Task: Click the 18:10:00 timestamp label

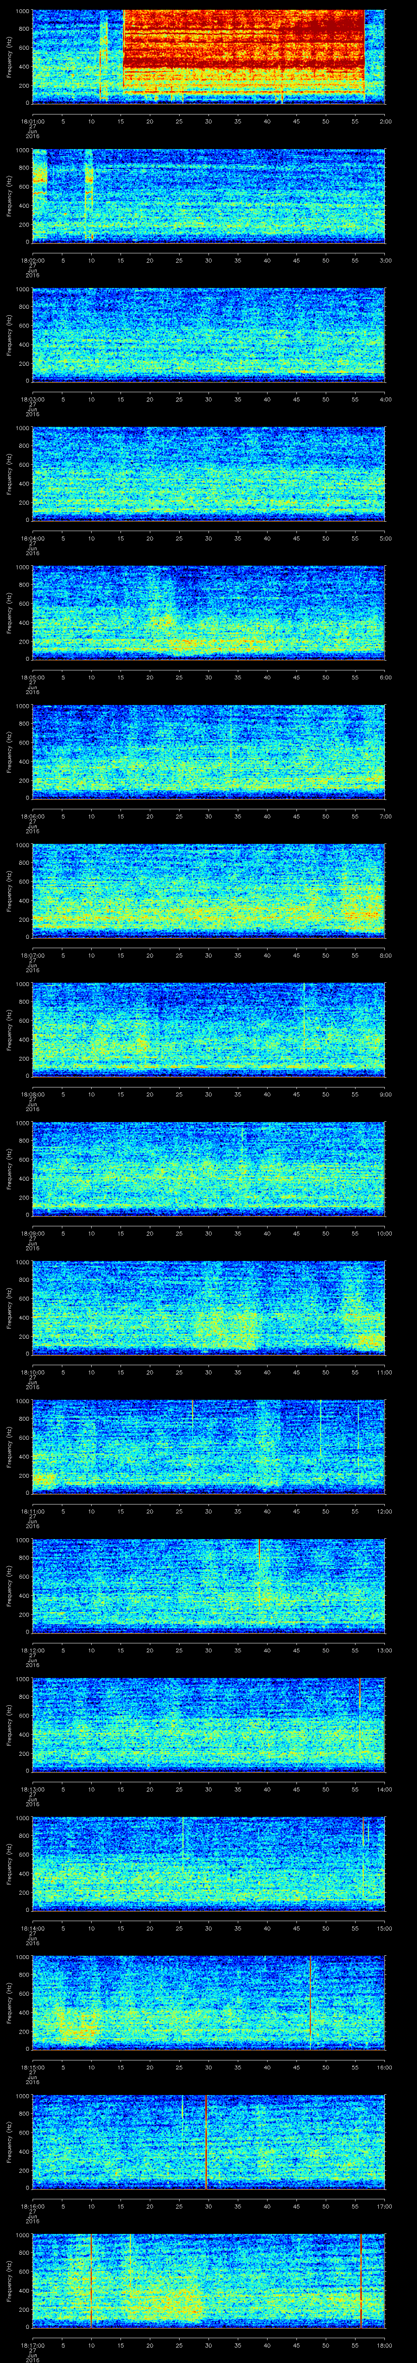Action: (x=32, y=1371)
